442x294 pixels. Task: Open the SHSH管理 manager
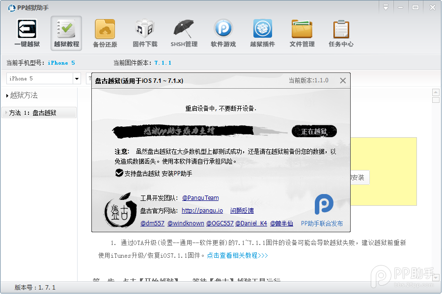click(184, 33)
